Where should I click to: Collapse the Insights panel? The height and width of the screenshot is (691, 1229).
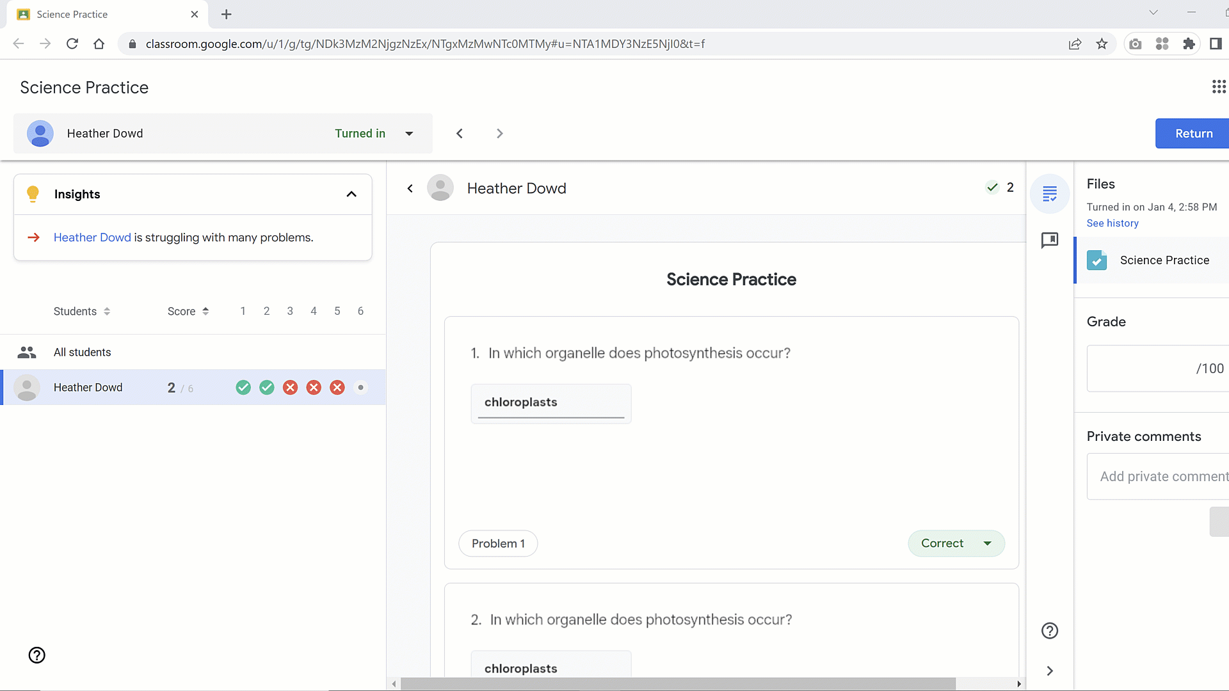pos(351,194)
